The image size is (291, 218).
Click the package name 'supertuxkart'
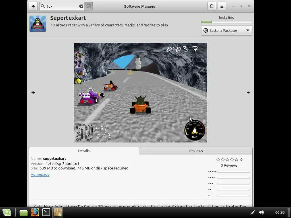click(x=55, y=158)
